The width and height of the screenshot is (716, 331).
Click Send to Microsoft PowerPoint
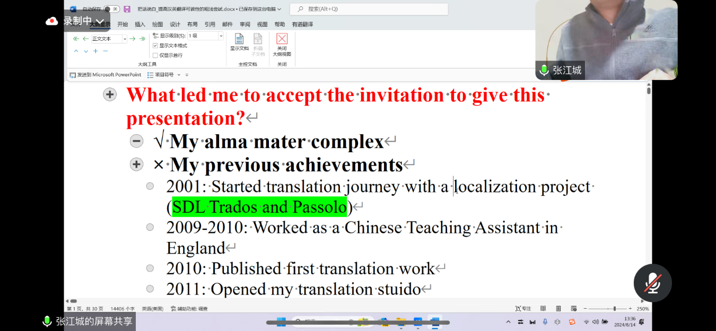pos(106,75)
